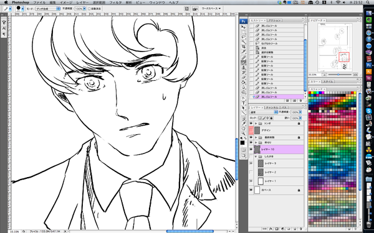Image resolution: width=374 pixels, height=233 pixels.
Task: Select the Paint Bucket tool
Action: pos(243,82)
